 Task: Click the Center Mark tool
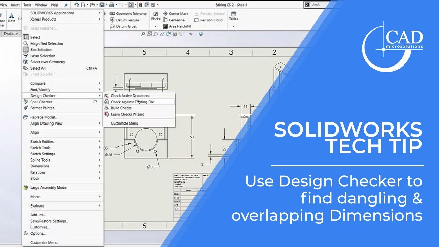point(176,14)
